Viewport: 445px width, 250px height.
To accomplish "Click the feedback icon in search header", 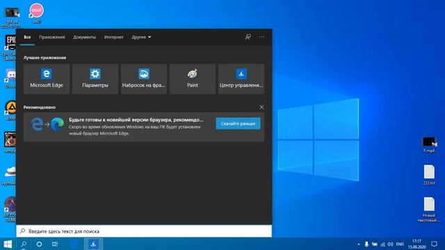I will tap(248, 37).
